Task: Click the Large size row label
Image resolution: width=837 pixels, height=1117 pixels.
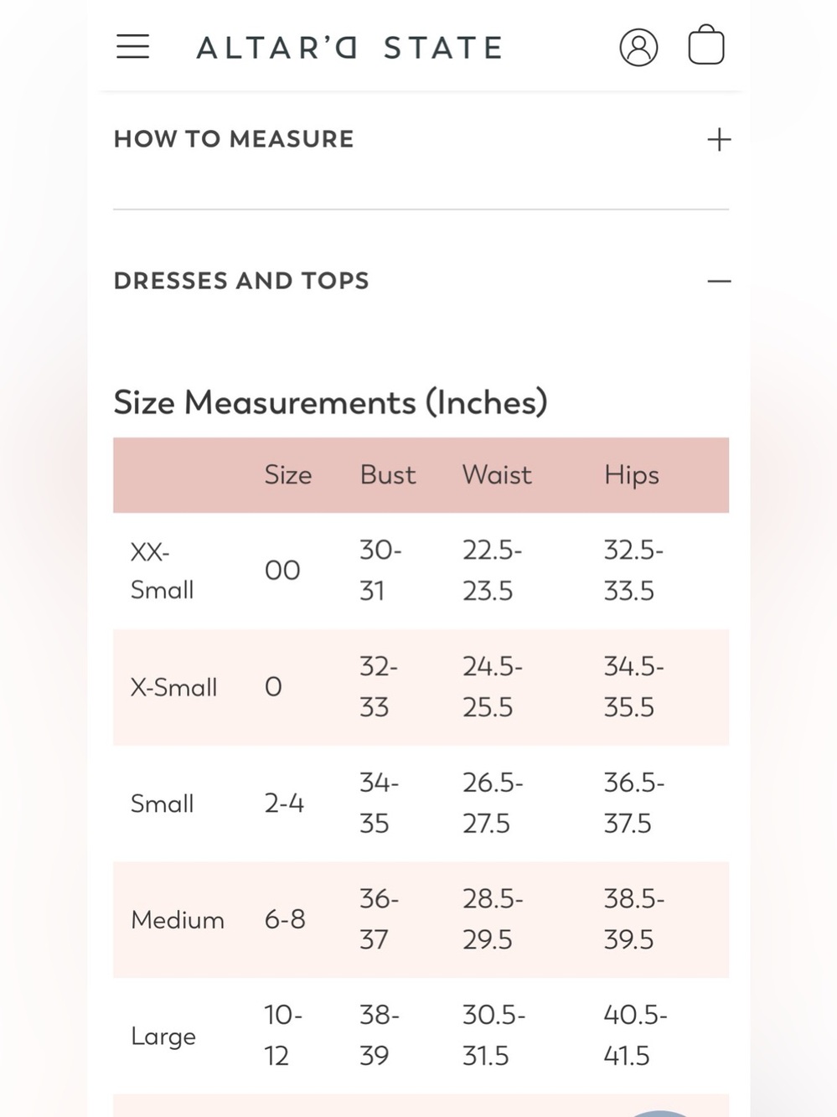Action: coord(163,1037)
